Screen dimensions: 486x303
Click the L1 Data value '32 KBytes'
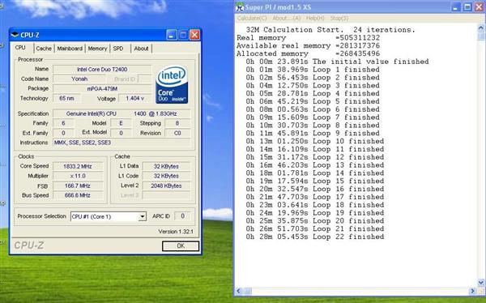[166, 166]
